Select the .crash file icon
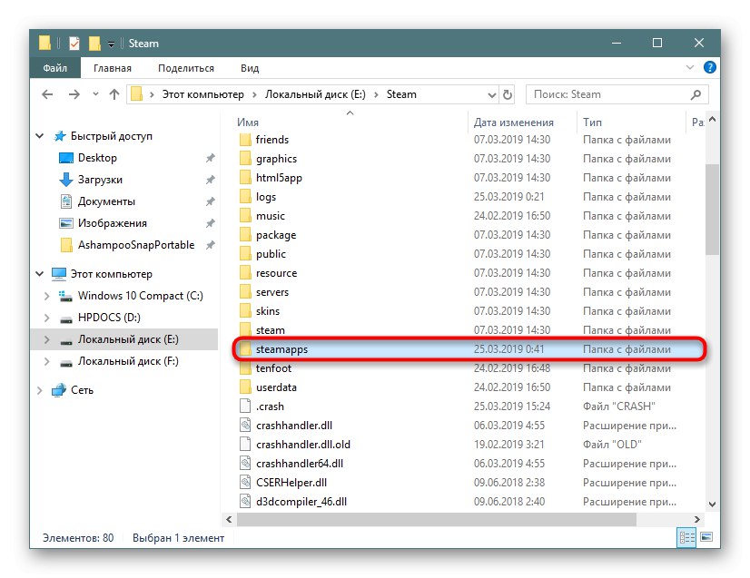 (245, 407)
